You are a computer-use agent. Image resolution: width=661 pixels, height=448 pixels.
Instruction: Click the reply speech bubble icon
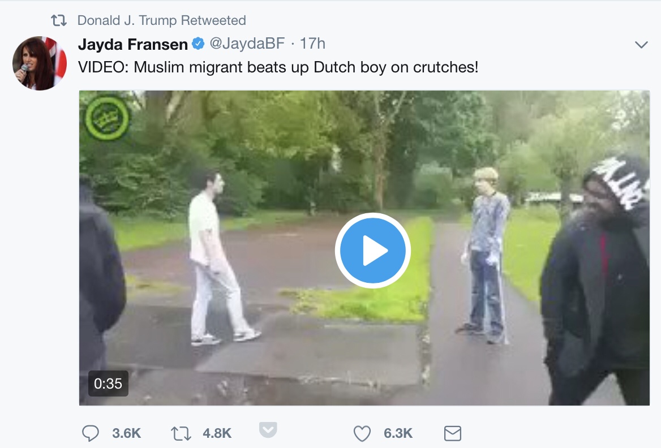coord(91,433)
